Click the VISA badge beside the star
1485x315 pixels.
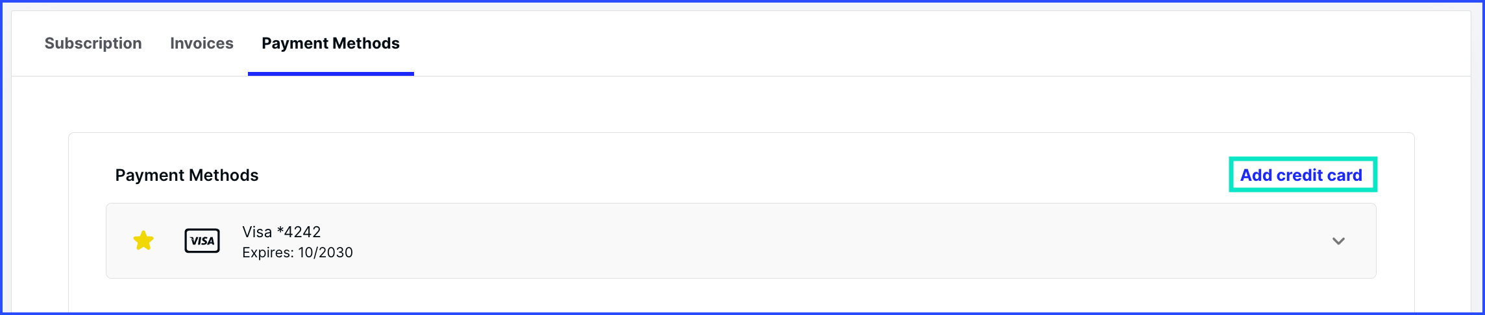(202, 240)
